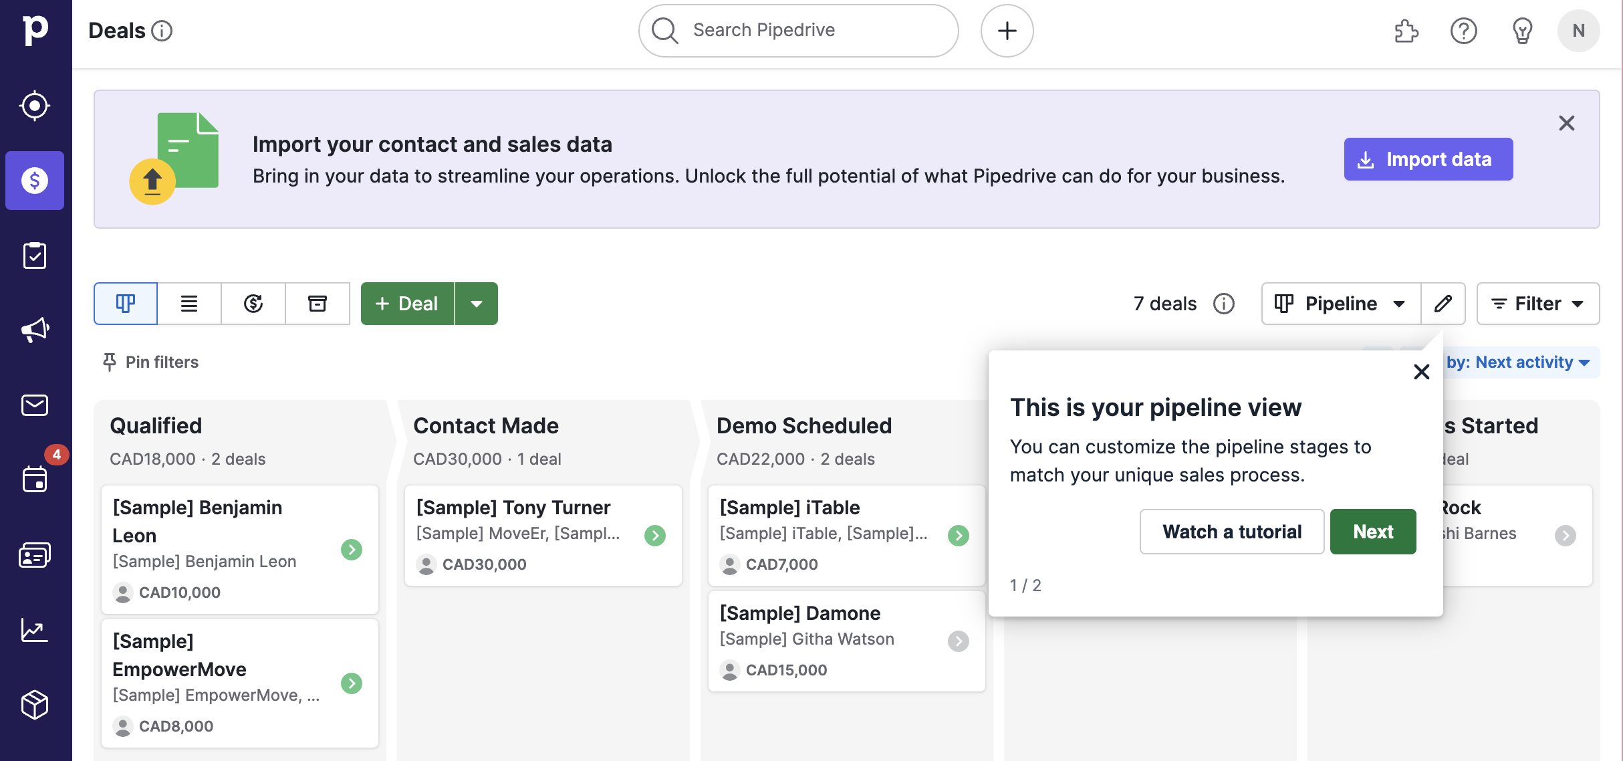Click activity arrow on EmpowerMove deal
The width and height of the screenshot is (1623, 761).
(x=352, y=683)
